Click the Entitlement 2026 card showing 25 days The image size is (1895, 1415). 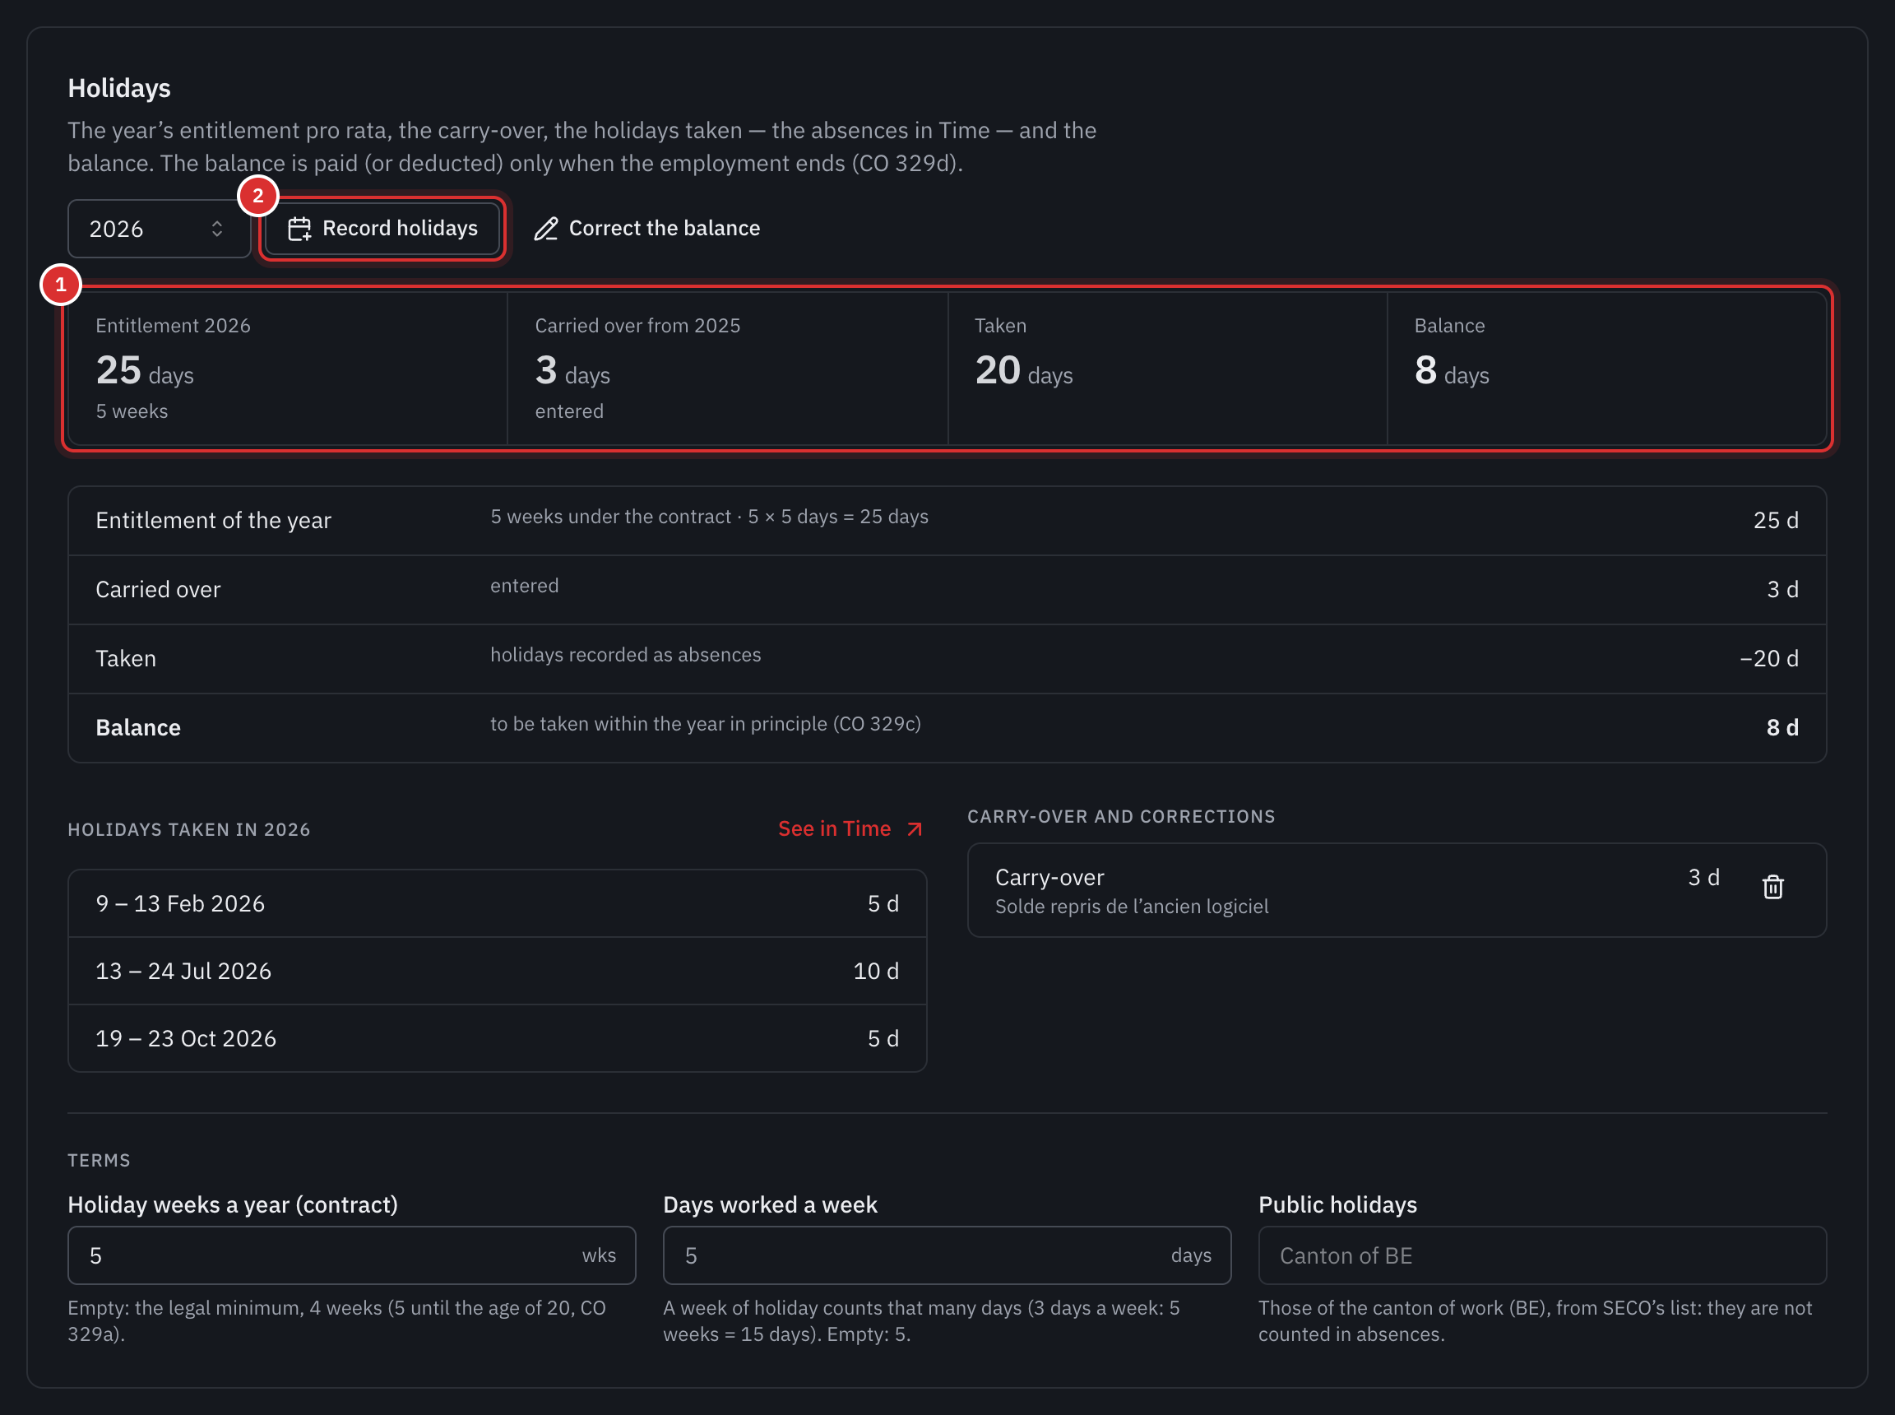pyautogui.click(x=288, y=369)
